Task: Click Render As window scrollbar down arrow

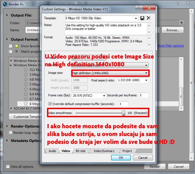Action: pos(191,158)
